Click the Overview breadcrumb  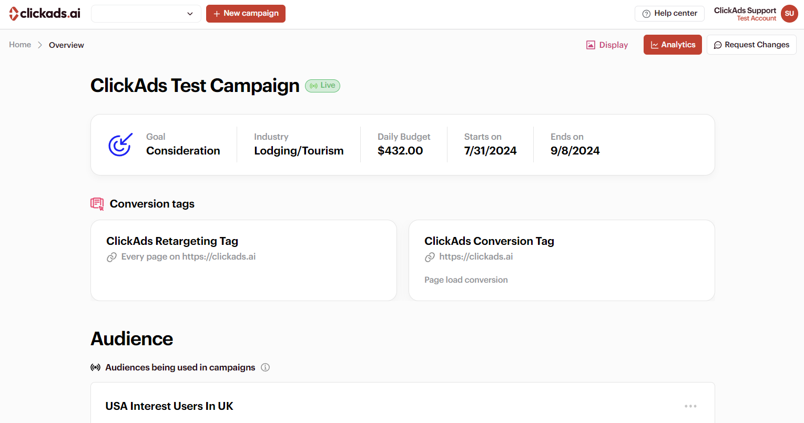[66, 45]
